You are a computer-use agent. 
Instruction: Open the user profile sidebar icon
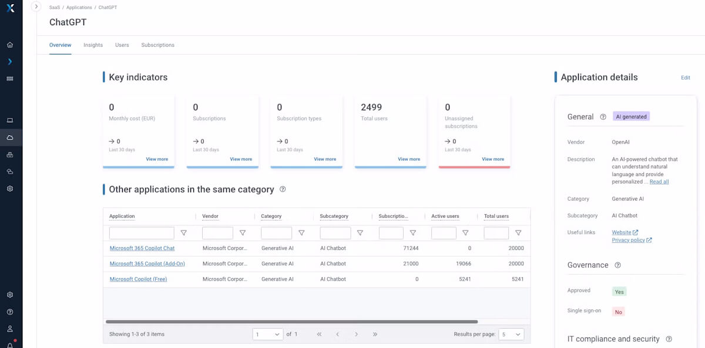click(x=10, y=329)
